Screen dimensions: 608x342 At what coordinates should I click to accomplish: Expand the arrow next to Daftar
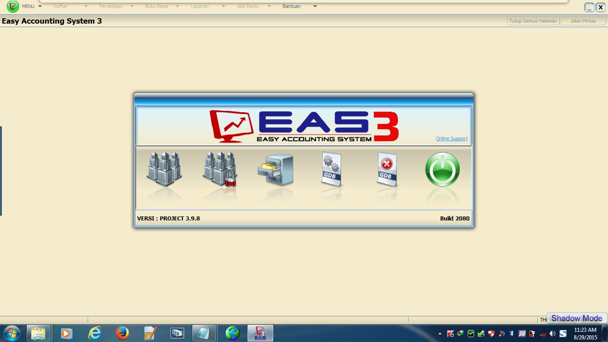[86, 6]
